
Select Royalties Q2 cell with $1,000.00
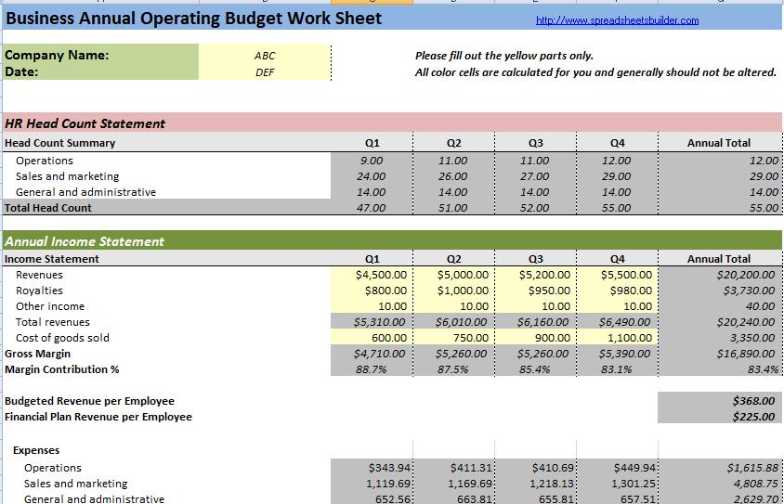[x=454, y=291]
